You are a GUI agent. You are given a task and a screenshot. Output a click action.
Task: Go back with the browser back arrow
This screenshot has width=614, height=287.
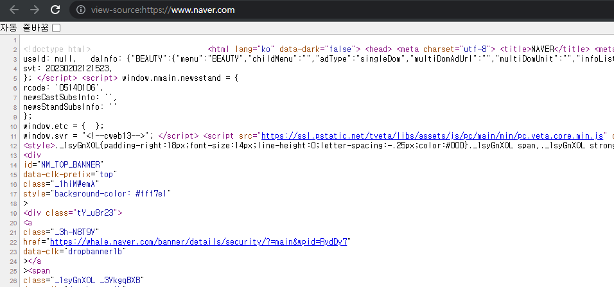tap(13, 10)
